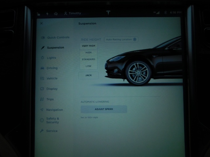Enable Jack mode
This screenshot has height=157, width=210.
click(88, 75)
